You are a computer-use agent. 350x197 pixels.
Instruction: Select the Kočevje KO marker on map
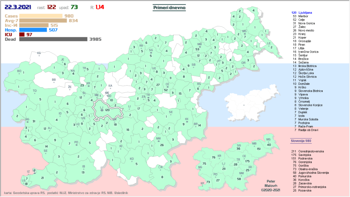click(132, 160)
